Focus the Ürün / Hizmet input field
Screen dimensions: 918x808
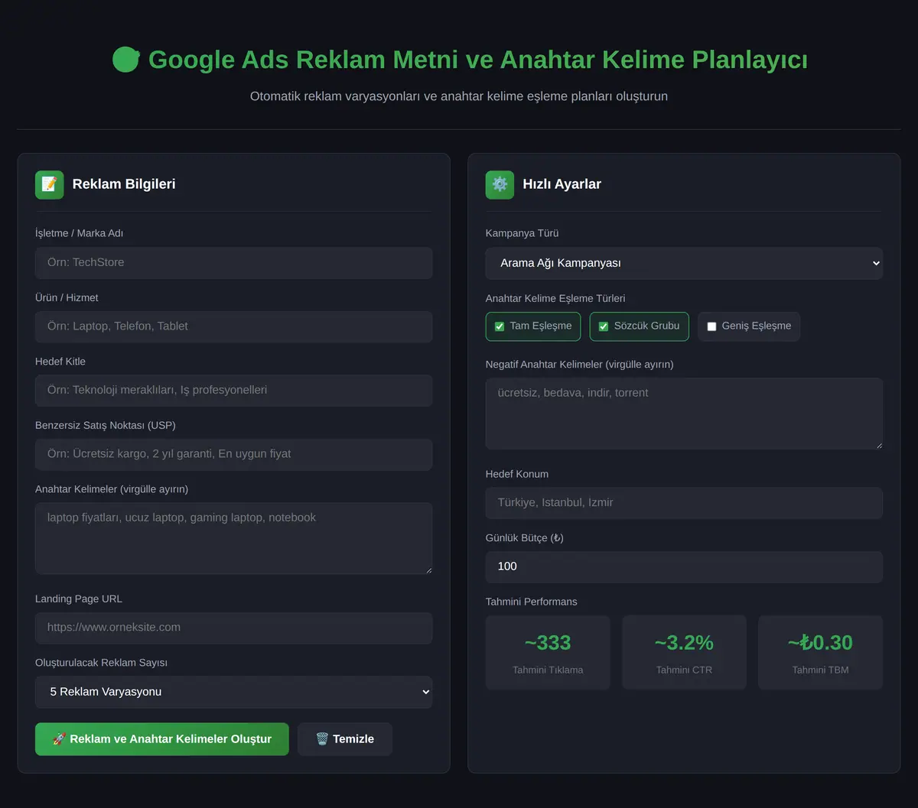click(233, 326)
